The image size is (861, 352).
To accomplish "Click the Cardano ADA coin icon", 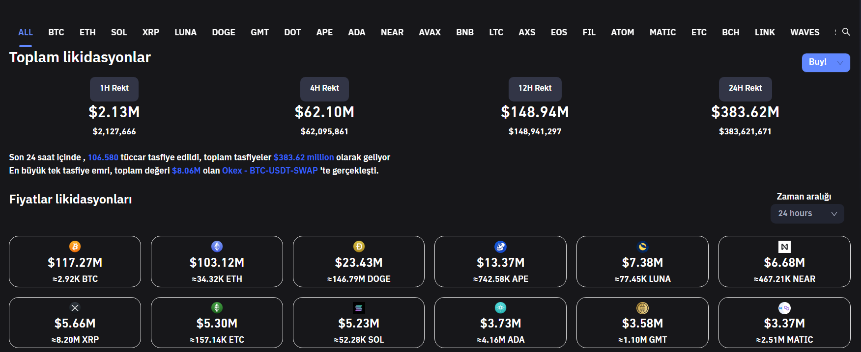I will [x=500, y=308].
